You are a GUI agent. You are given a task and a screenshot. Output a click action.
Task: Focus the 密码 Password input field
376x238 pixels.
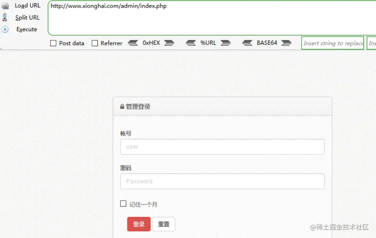(x=222, y=181)
